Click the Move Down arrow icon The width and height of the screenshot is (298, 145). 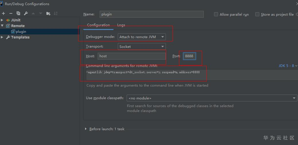click(x=41, y=13)
